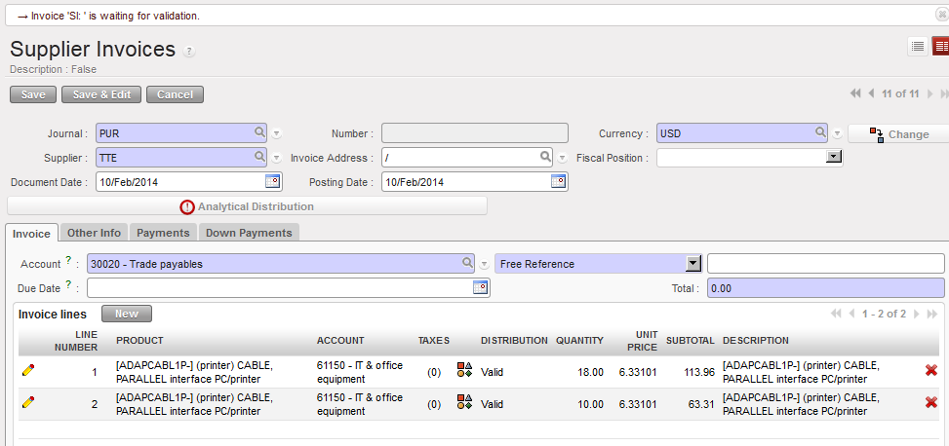Expand the Fiscal Position dropdown
This screenshot has height=446, width=949.
pyautogui.click(x=834, y=157)
